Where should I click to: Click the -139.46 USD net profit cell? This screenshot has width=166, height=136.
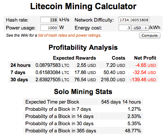pyautogui.click(x=143, y=80)
